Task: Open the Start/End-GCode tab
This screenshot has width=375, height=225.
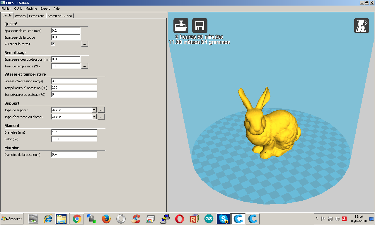Action: (60, 16)
